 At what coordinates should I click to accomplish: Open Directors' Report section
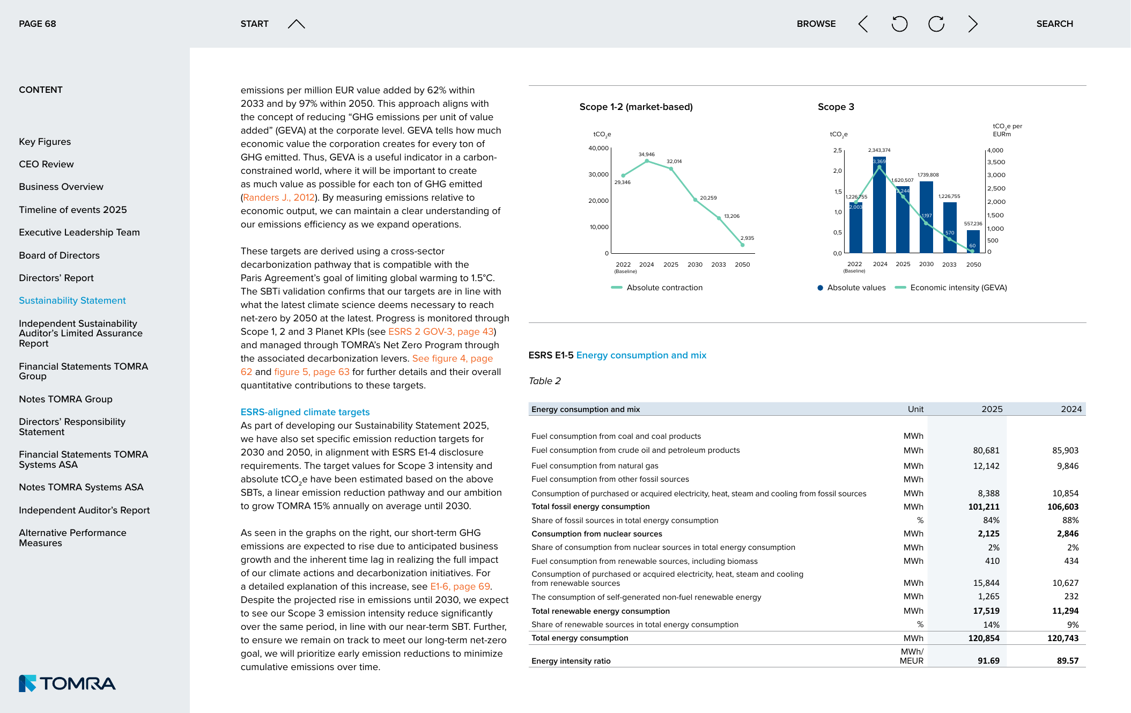(56, 278)
